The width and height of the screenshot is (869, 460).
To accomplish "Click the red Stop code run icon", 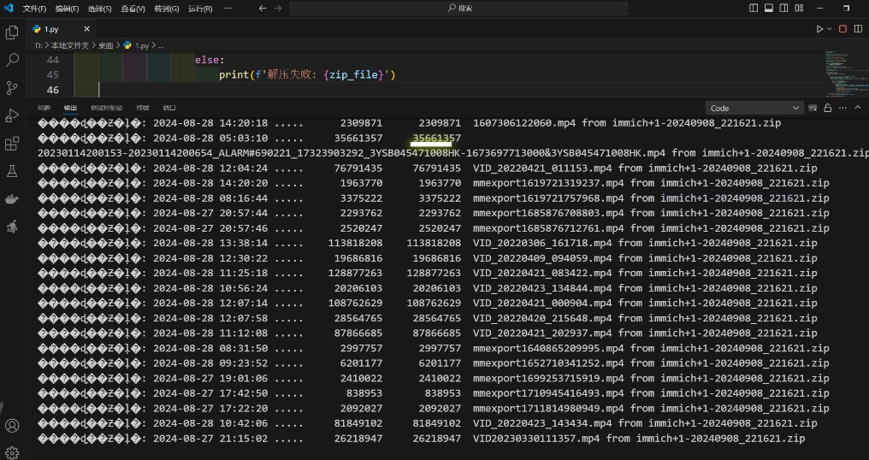I will 842,28.
